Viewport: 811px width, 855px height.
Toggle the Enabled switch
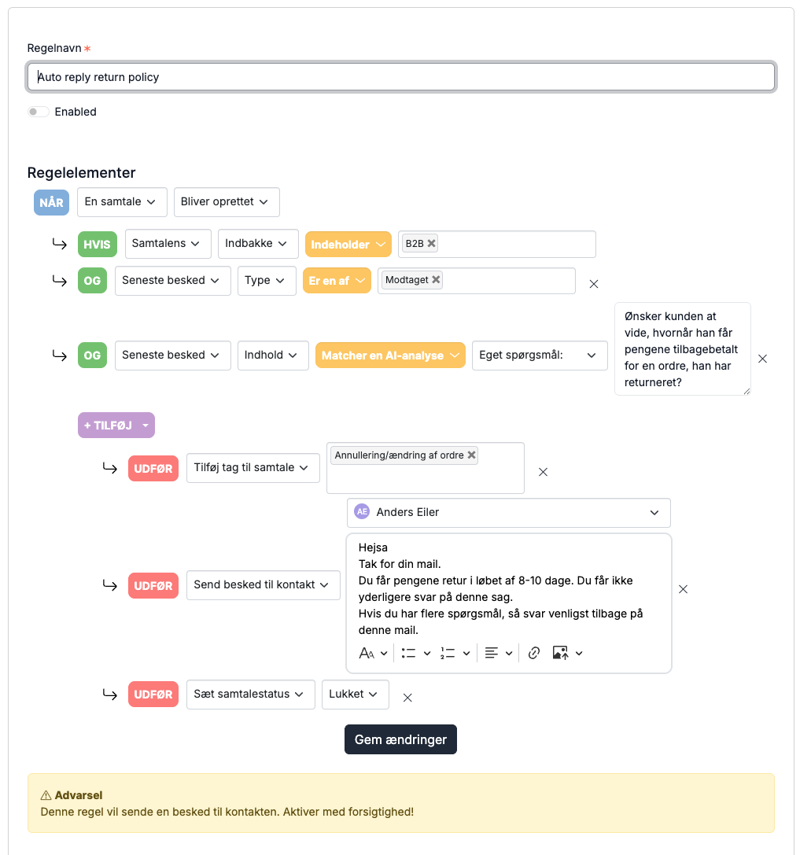click(39, 112)
